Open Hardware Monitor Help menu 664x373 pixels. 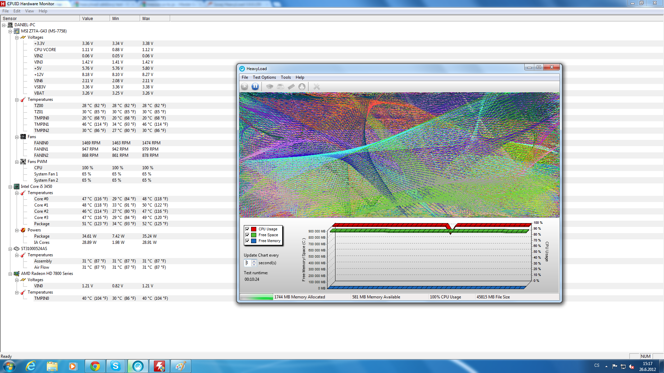click(43, 11)
